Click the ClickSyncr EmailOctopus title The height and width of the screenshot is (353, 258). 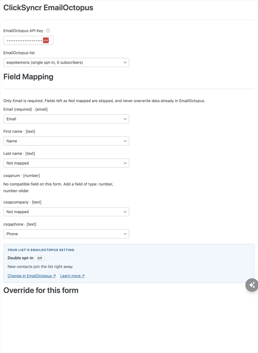tap(48, 8)
